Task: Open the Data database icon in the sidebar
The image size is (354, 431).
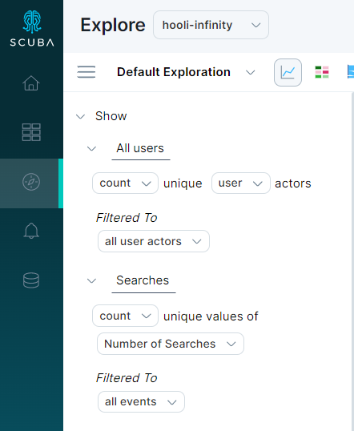Action: tap(31, 280)
